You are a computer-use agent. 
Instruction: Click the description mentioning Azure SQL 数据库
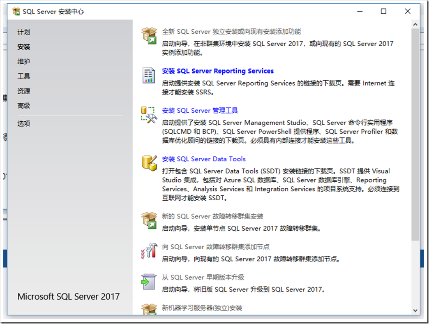click(x=281, y=185)
